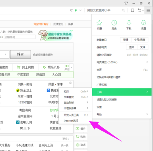Open 12306官网 link

tap(25, 103)
